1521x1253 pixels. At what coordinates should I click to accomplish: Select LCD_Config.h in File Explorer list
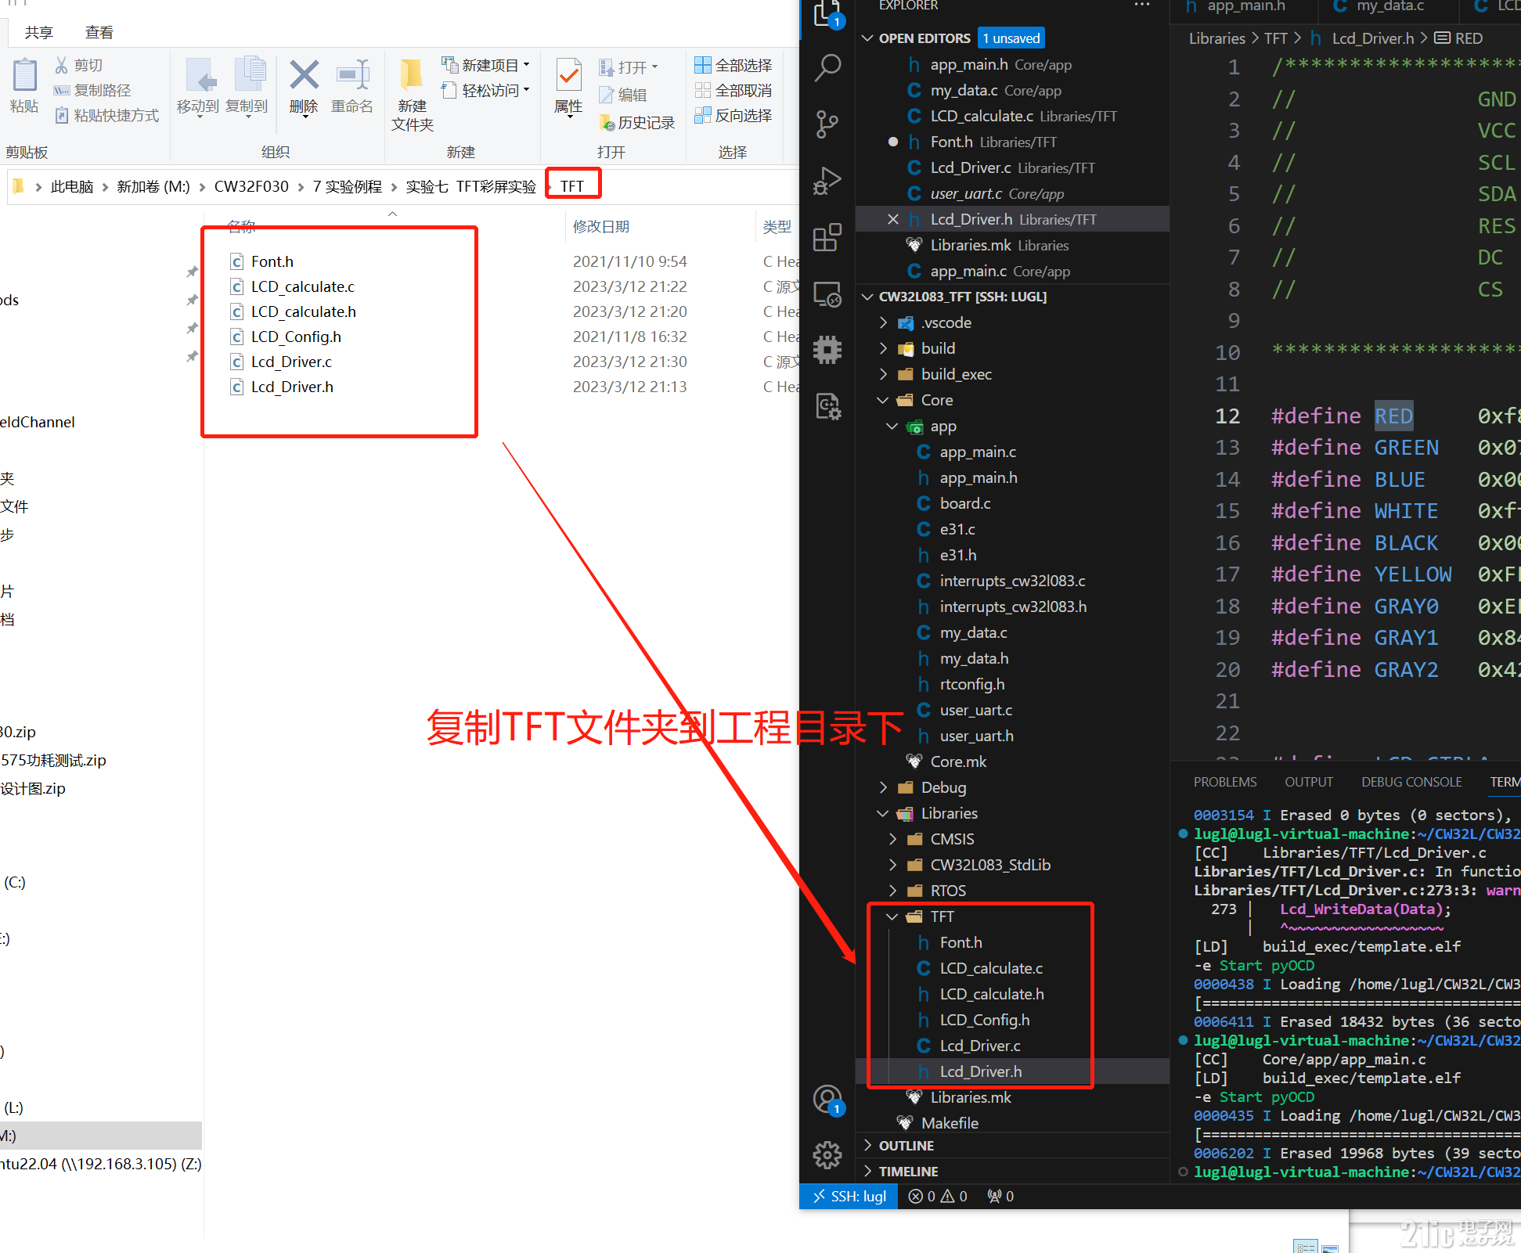[296, 337]
